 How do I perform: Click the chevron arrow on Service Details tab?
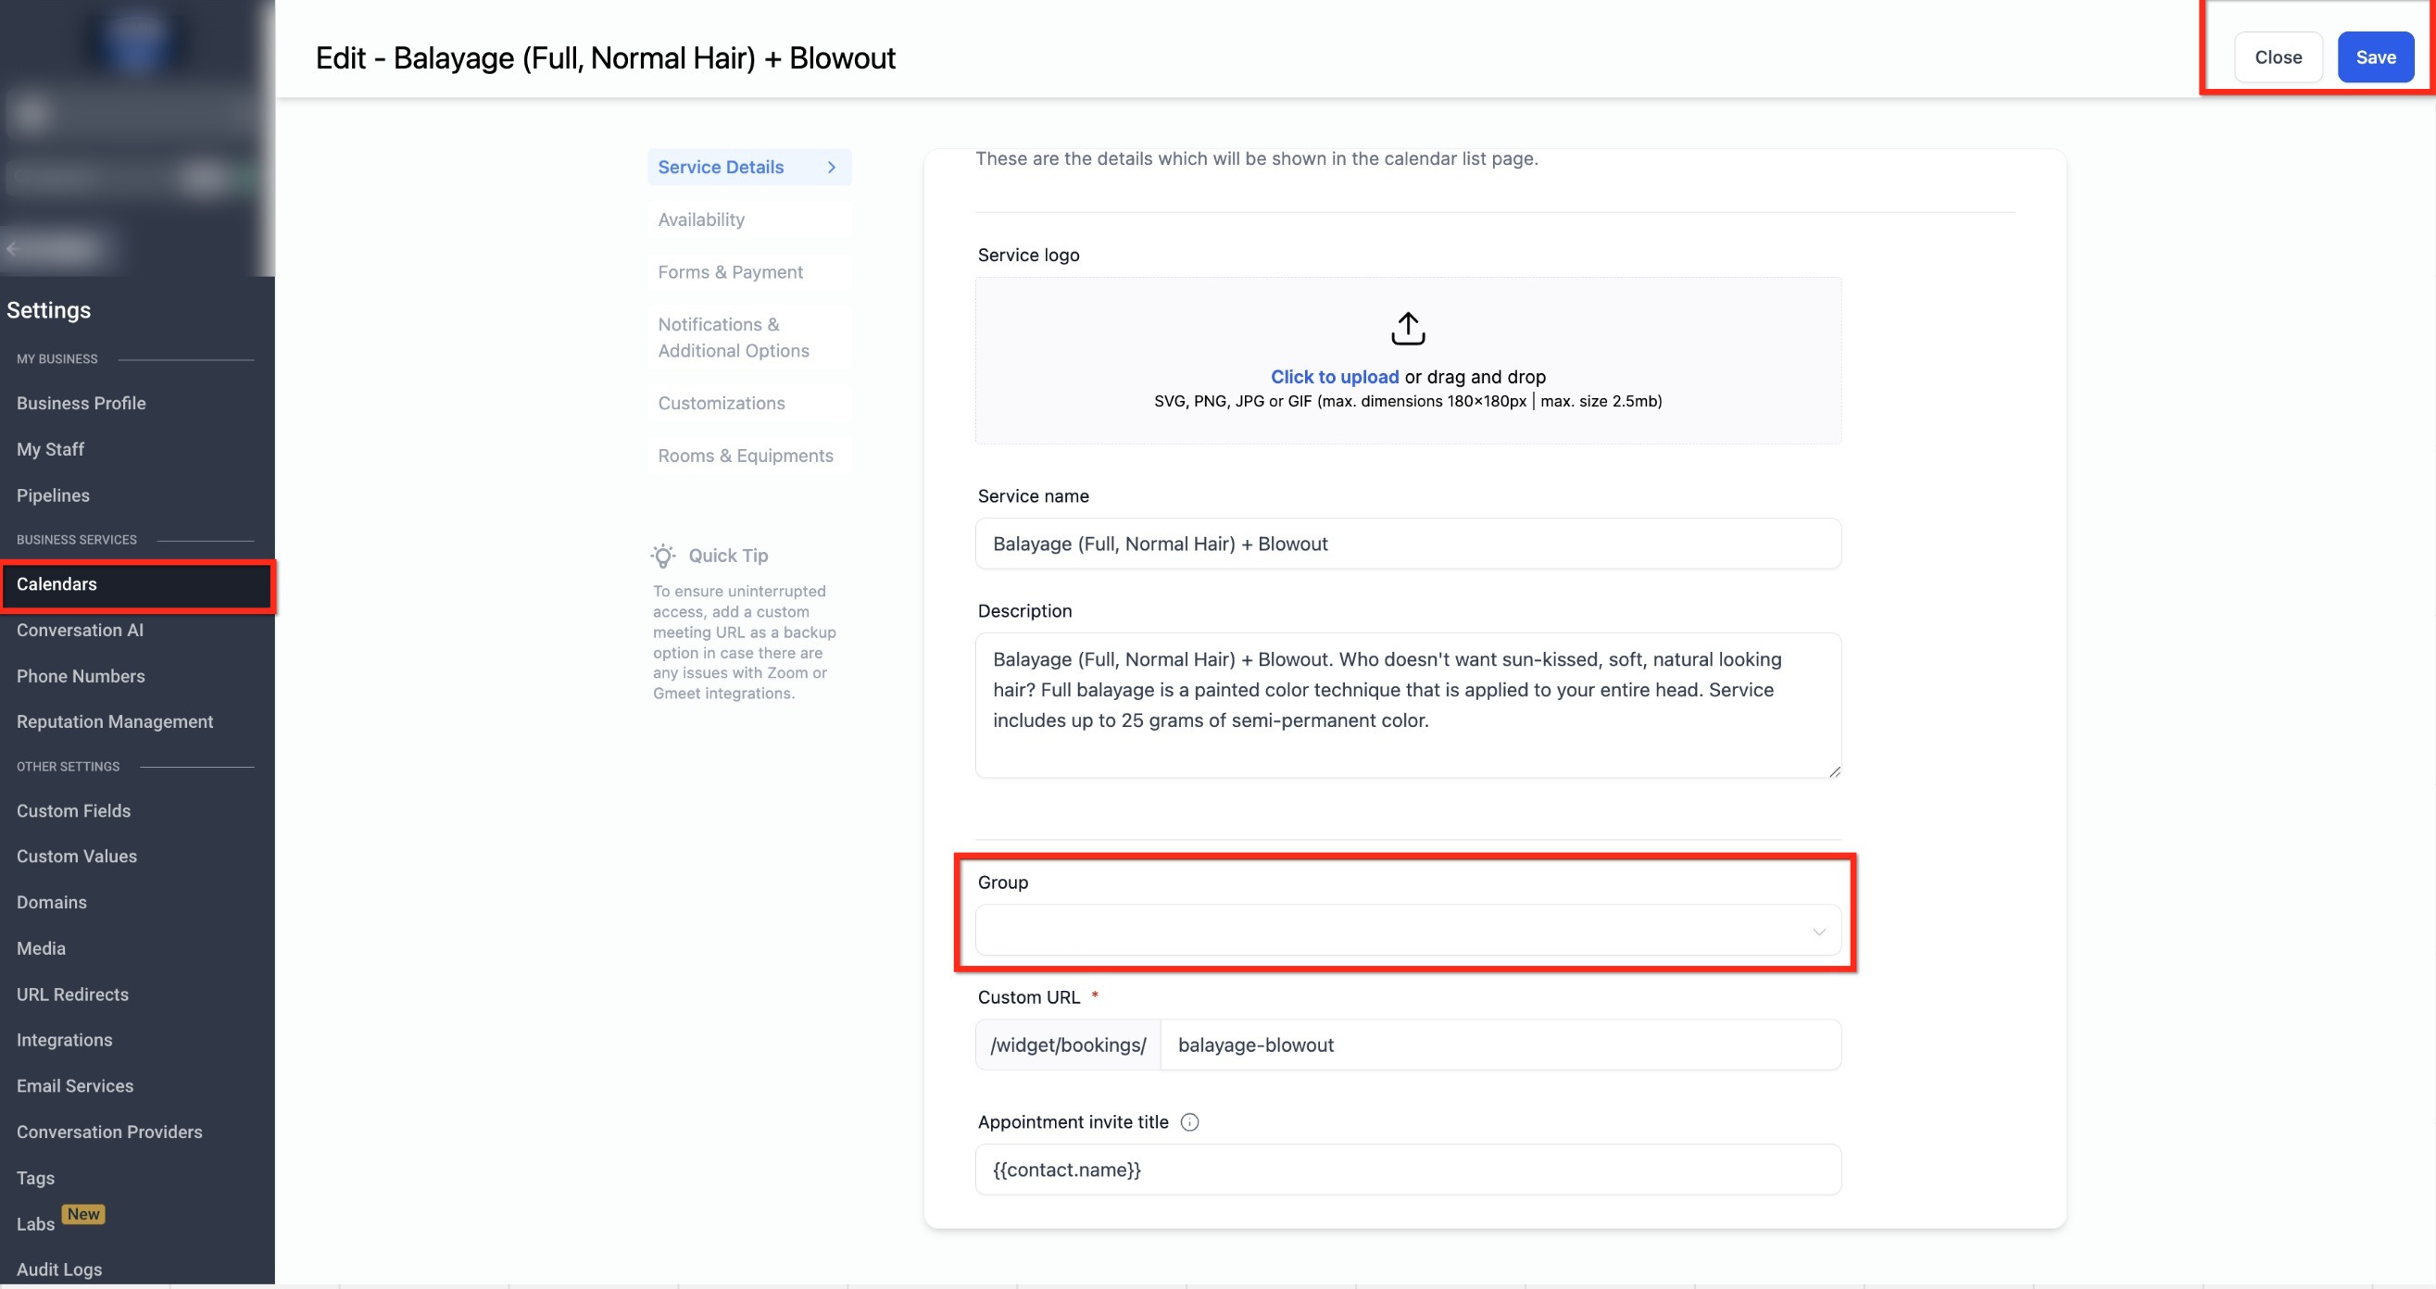point(831,168)
